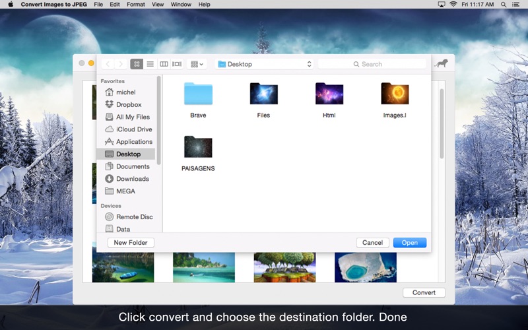
Task: Open the Format menu
Action: point(136,5)
